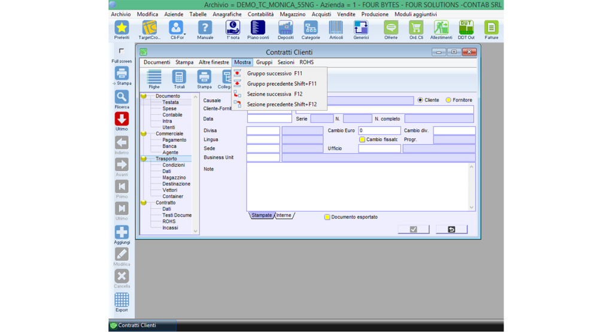The height and width of the screenshot is (332, 613).
Task: Open Fatture toolbar icon
Action: click(491, 28)
